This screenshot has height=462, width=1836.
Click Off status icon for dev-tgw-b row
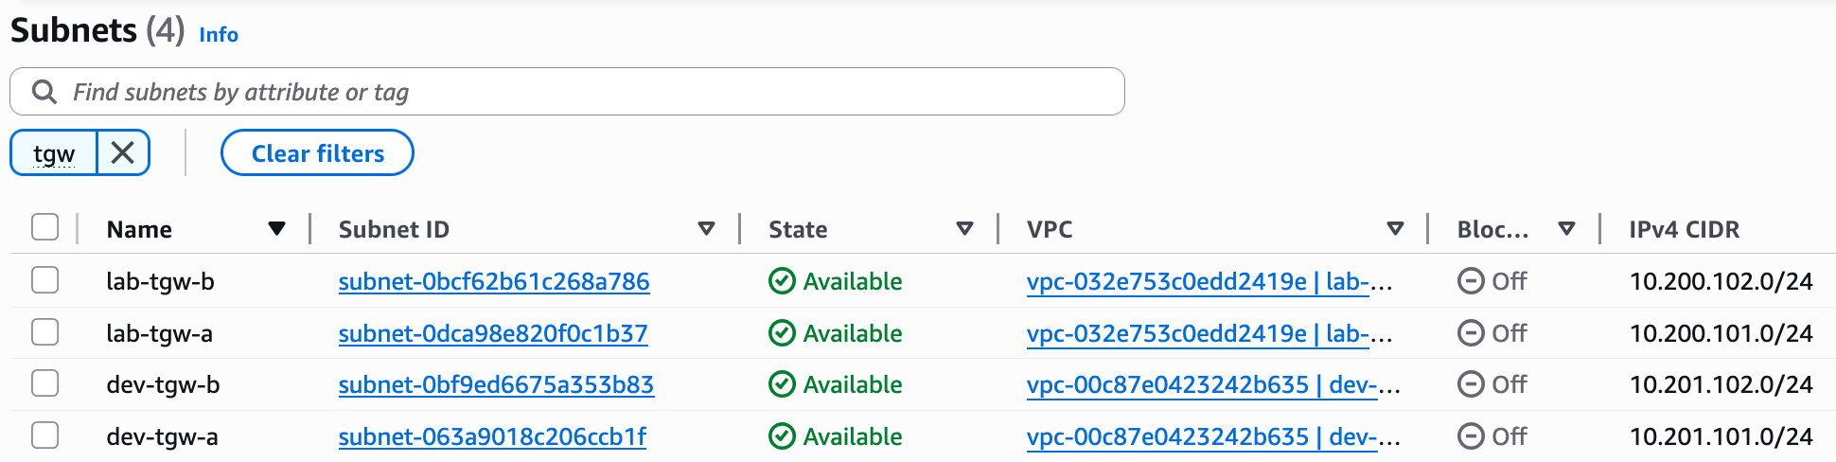click(1471, 384)
